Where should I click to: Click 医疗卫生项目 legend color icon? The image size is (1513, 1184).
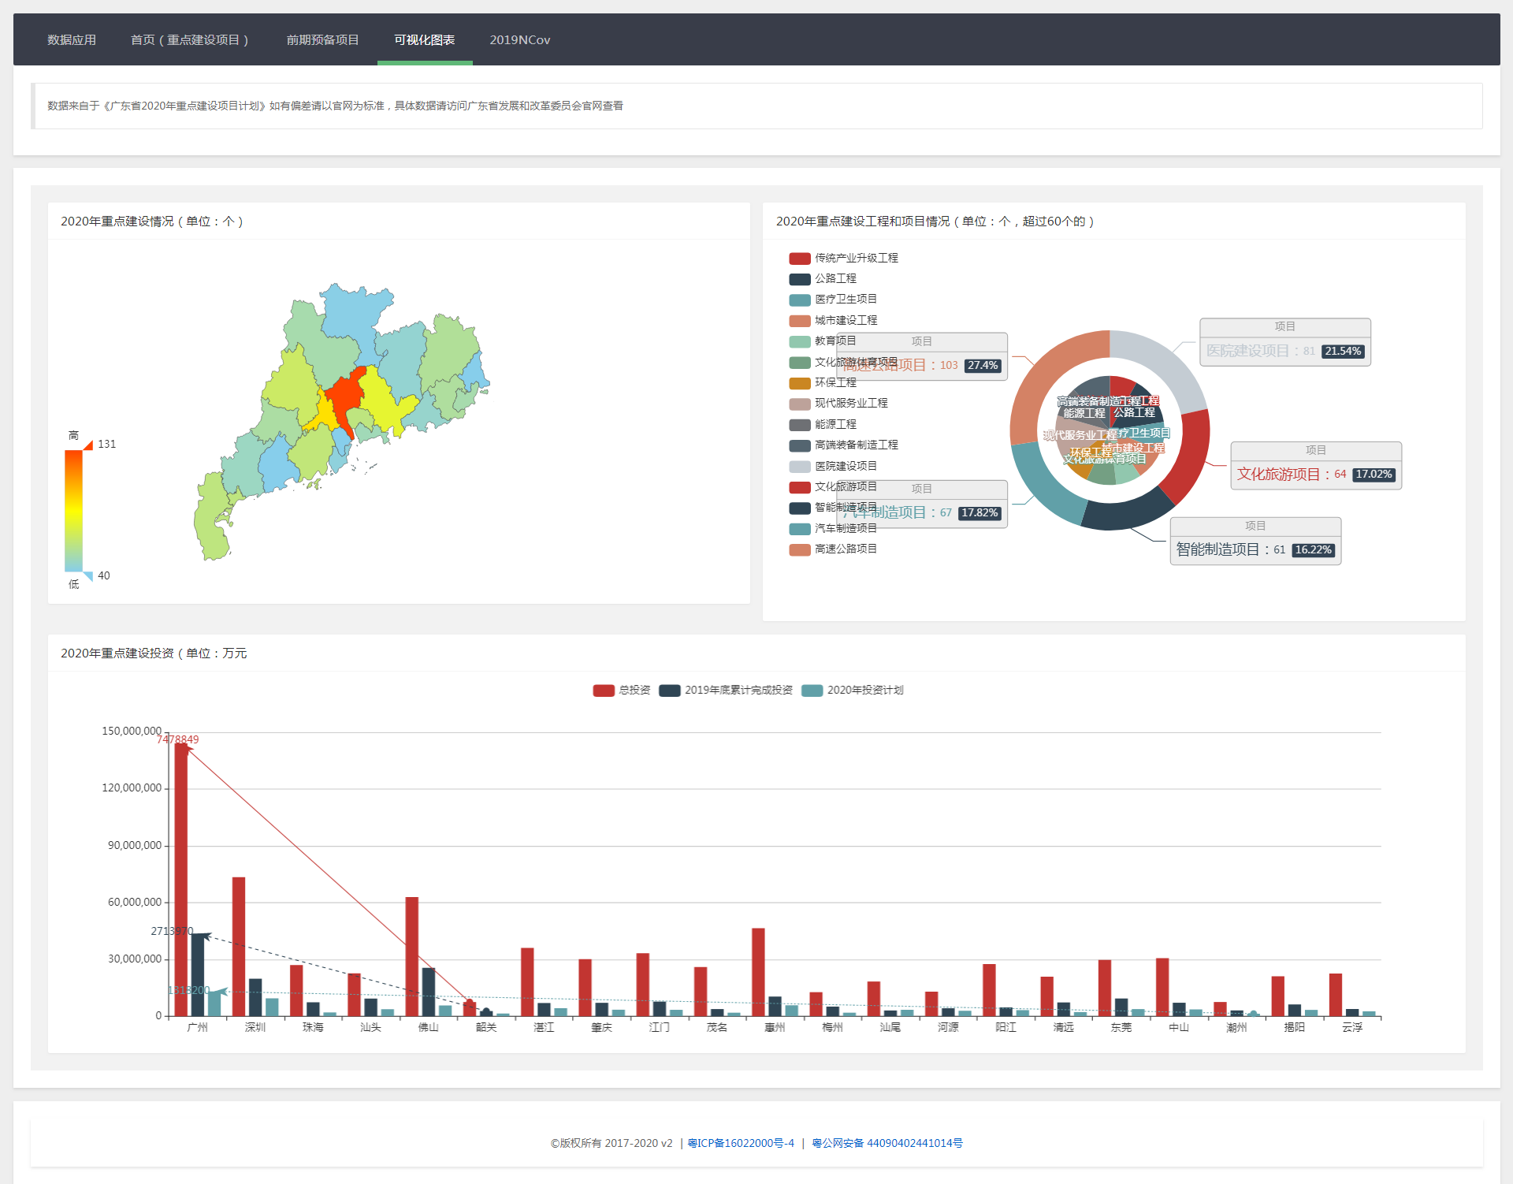pos(799,300)
